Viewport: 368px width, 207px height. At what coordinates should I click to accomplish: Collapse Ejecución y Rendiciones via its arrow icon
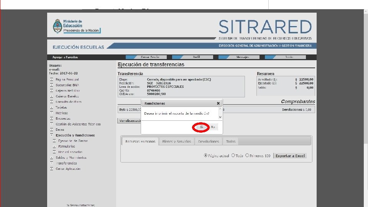pyautogui.click(x=51, y=135)
